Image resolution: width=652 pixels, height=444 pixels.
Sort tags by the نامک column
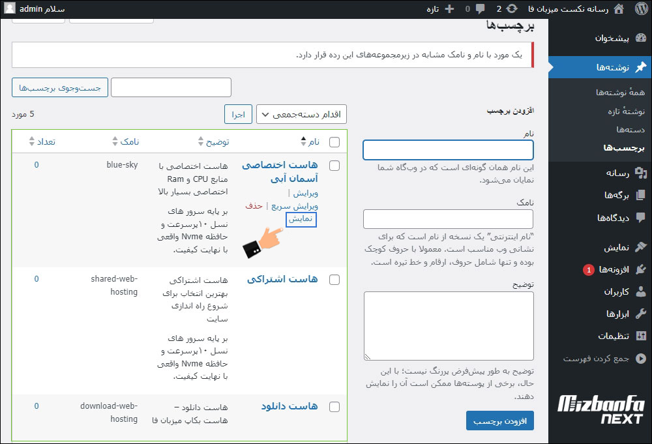click(x=126, y=141)
